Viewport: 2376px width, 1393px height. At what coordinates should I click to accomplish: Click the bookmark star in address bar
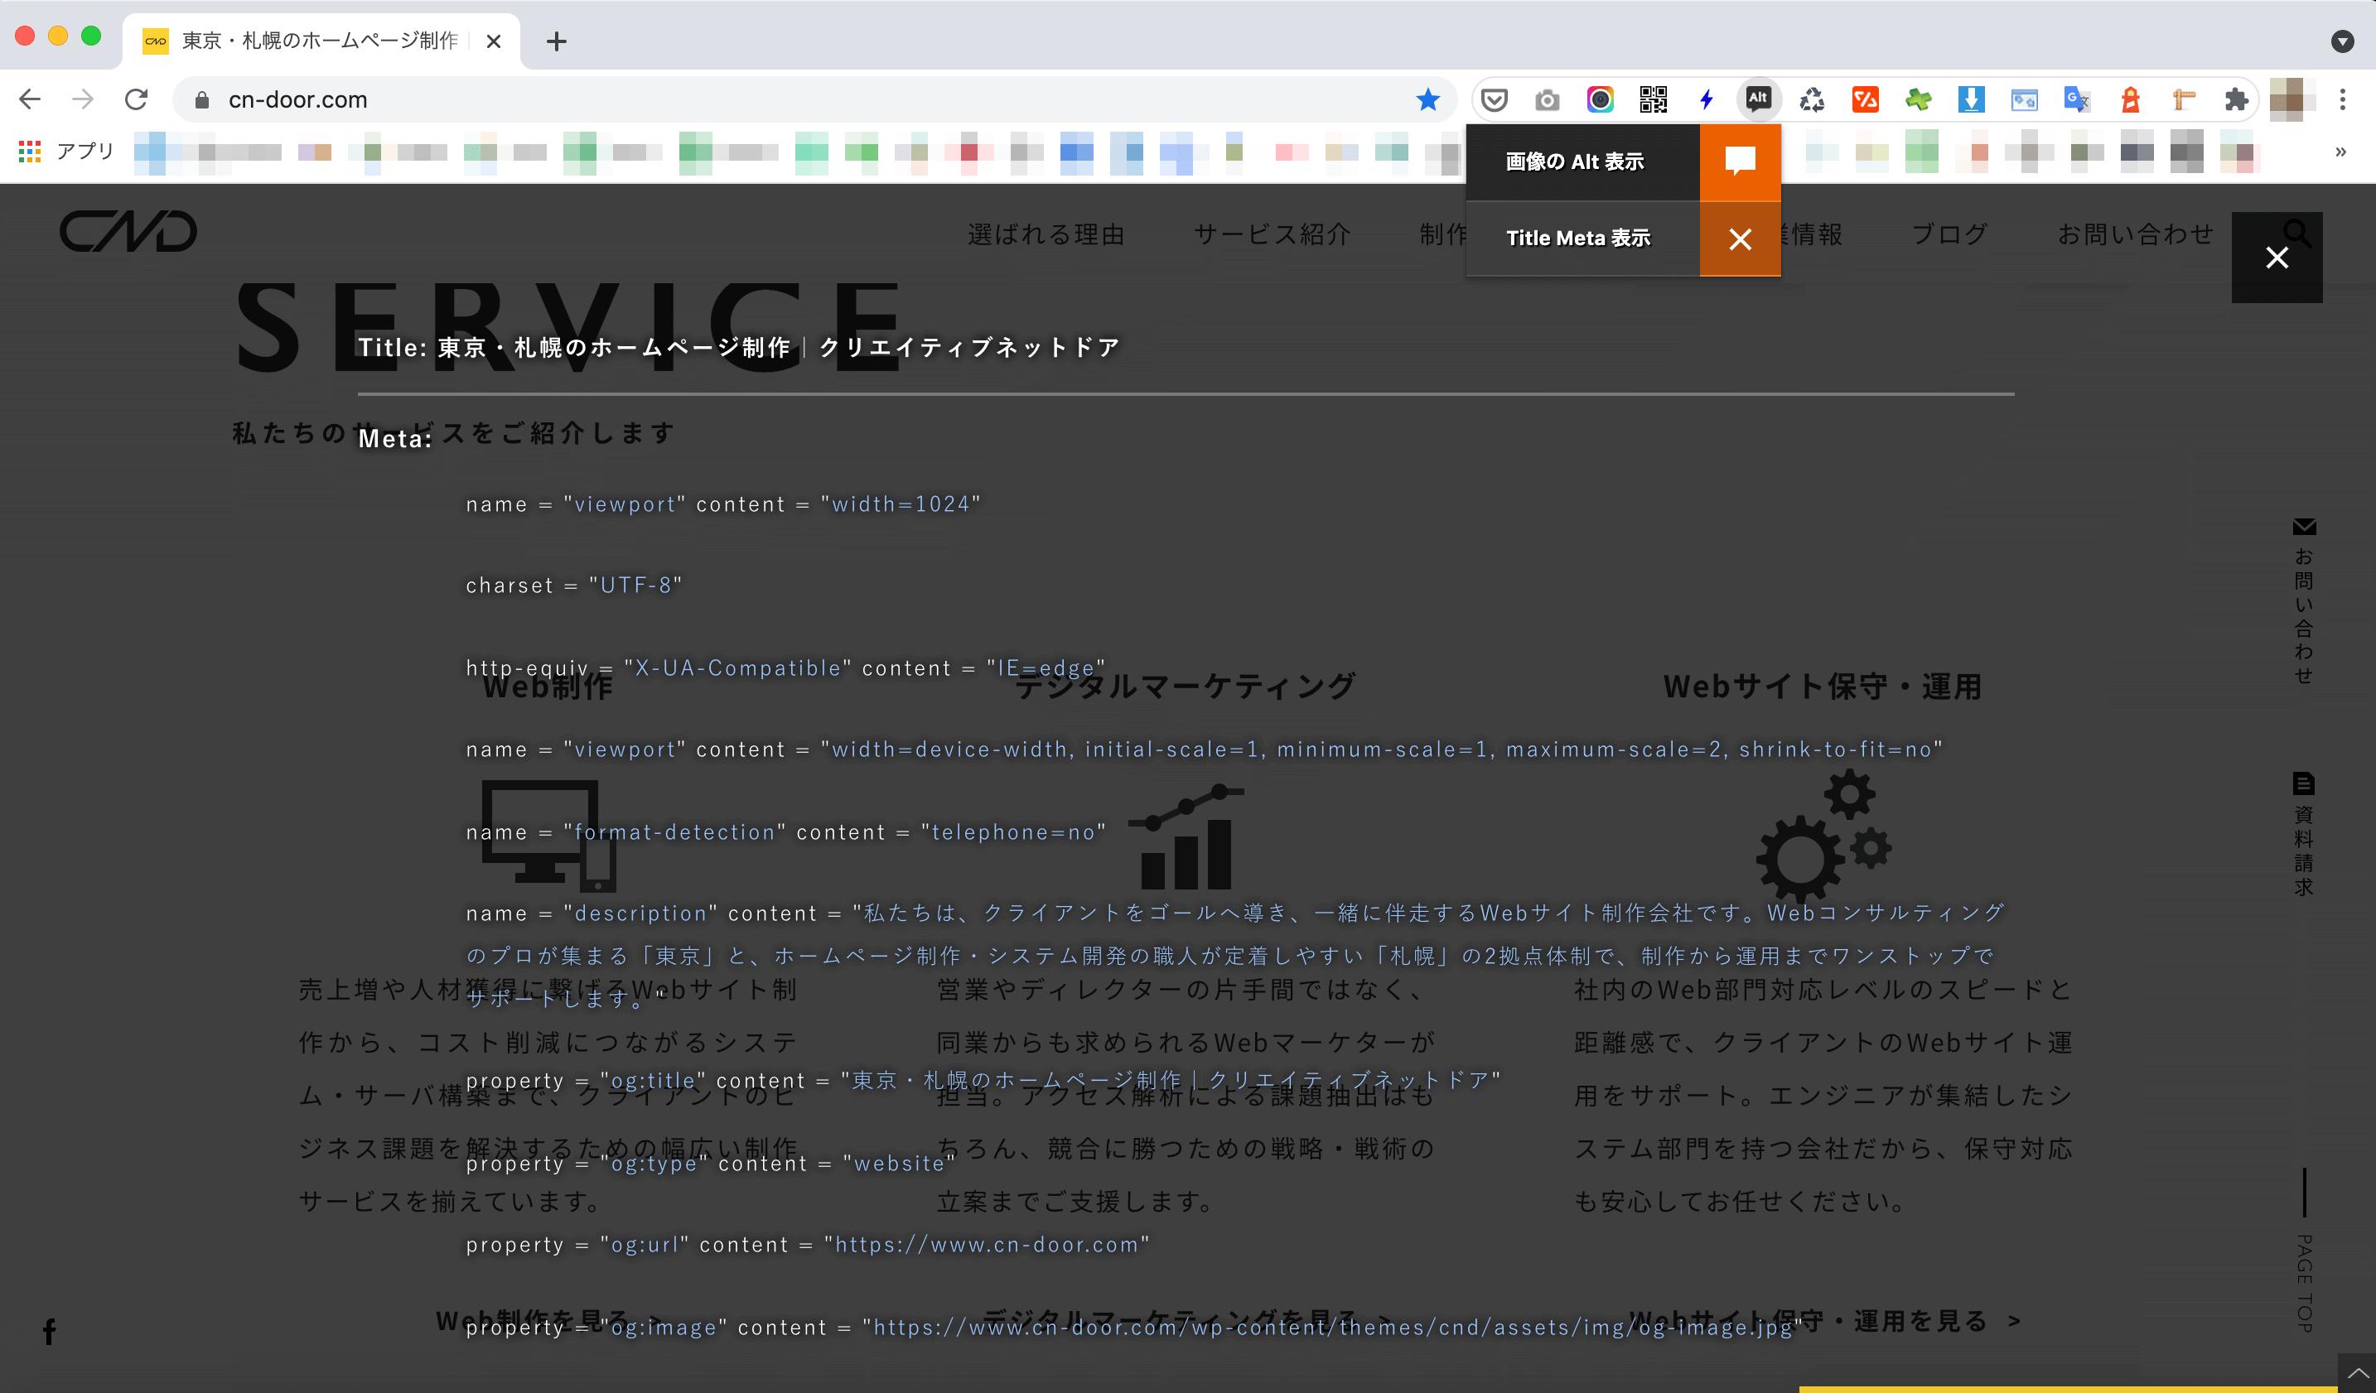[x=1428, y=100]
